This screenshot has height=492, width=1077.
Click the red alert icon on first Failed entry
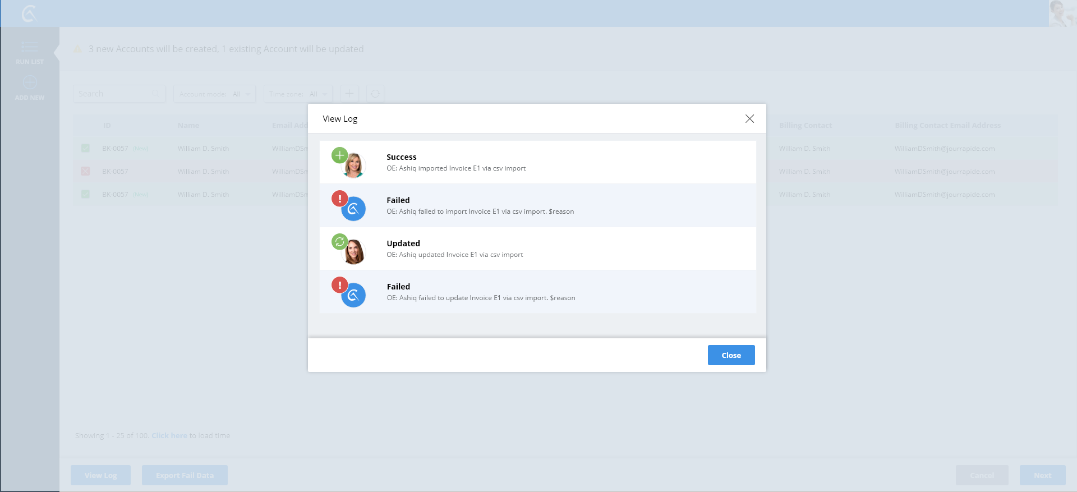pos(339,199)
